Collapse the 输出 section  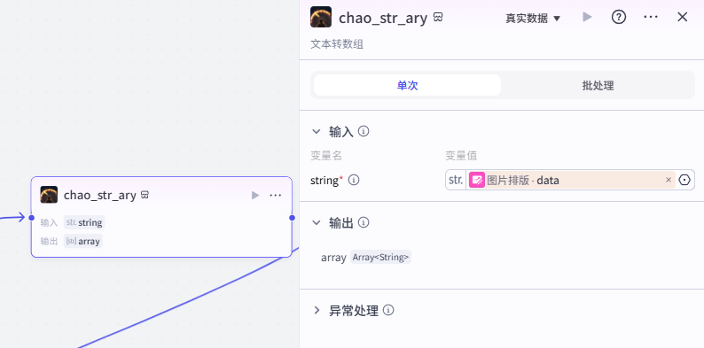tap(317, 222)
